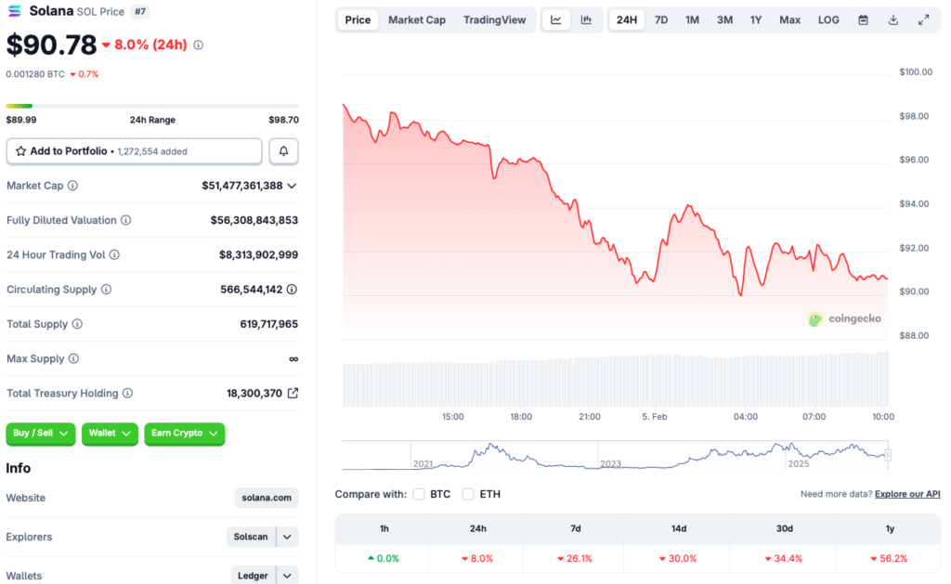Viewport: 951px width, 584px height.
Task: Expand chart to fullscreen via arrows icon
Action: pyautogui.click(x=923, y=19)
